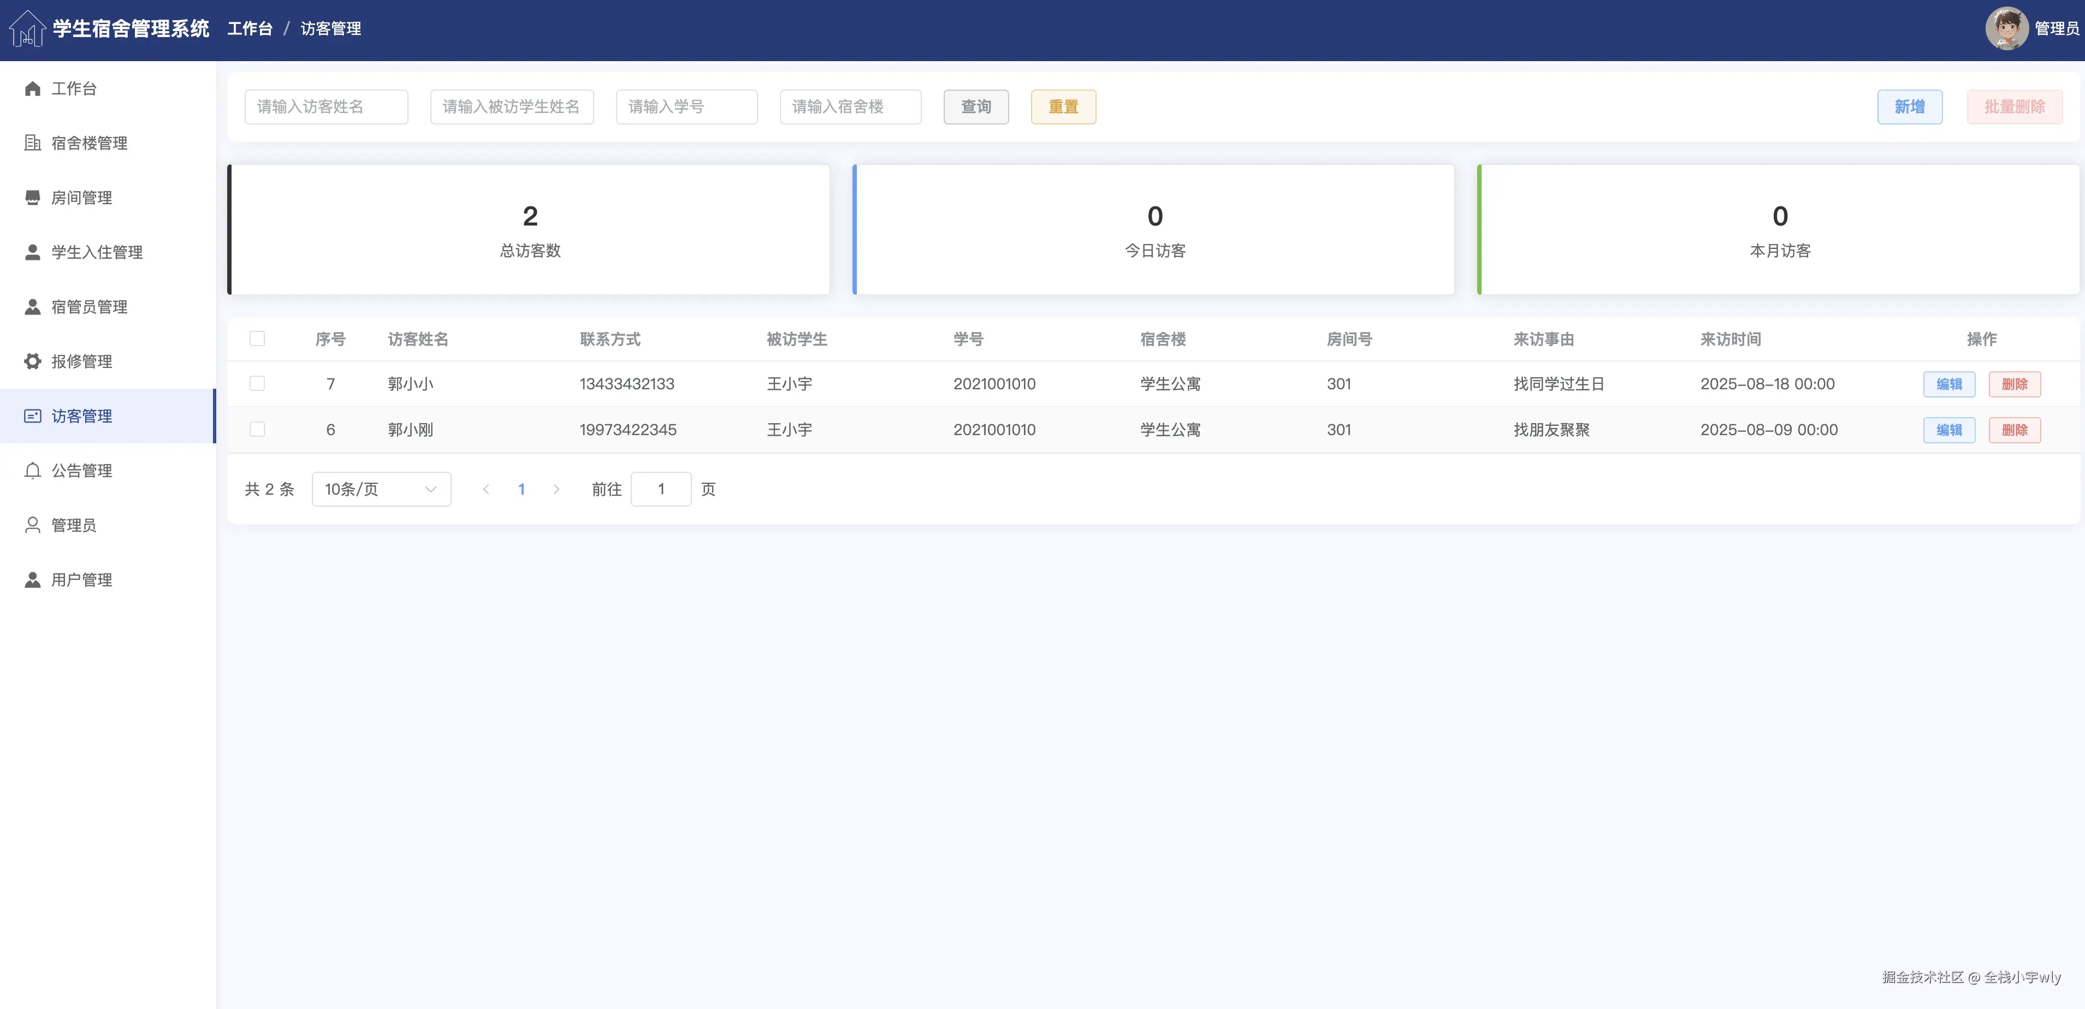
Task: Click the administrator avatar in header
Action: (x=2006, y=29)
